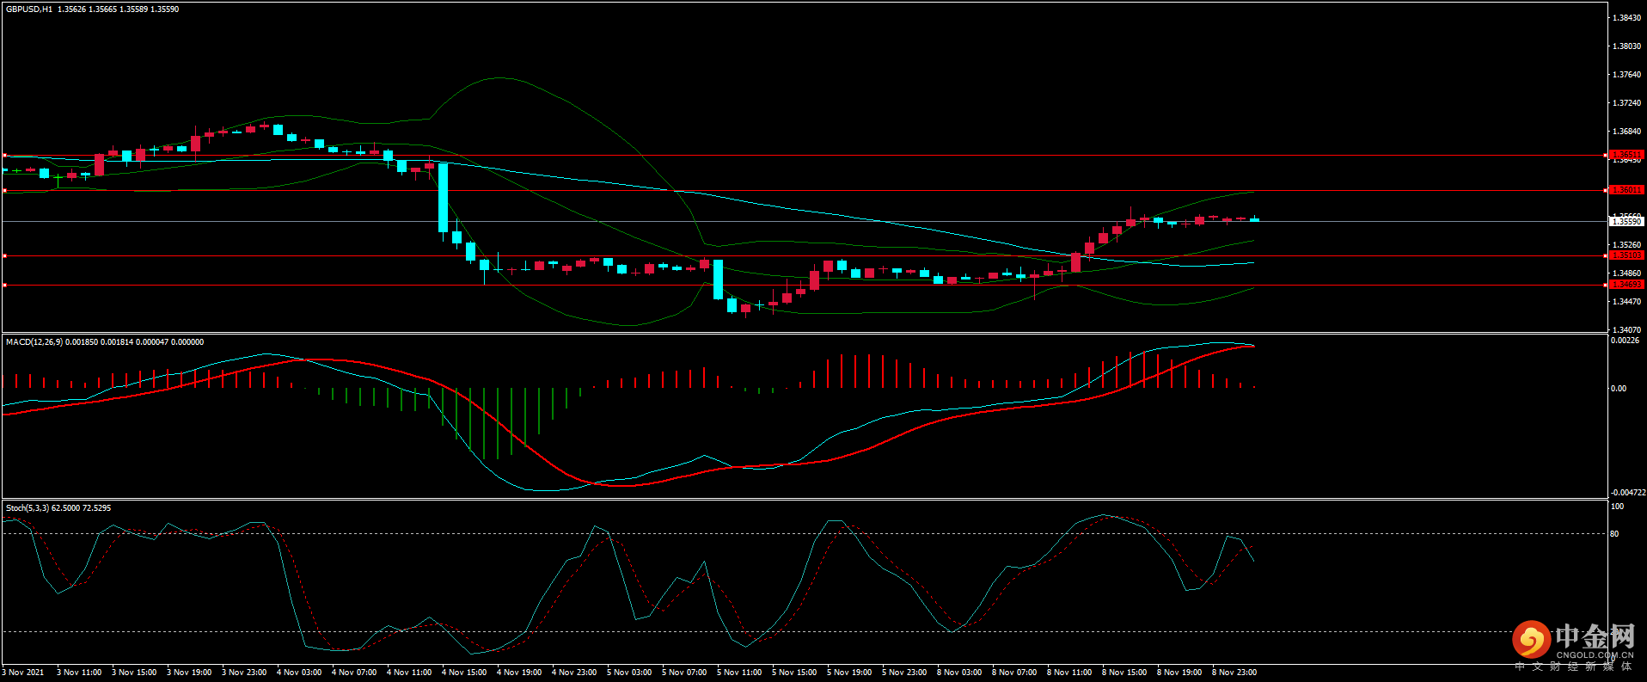Image resolution: width=1647 pixels, height=682 pixels.
Task: Click the 1.37240 price axis label
Action: [x=1626, y=103]
